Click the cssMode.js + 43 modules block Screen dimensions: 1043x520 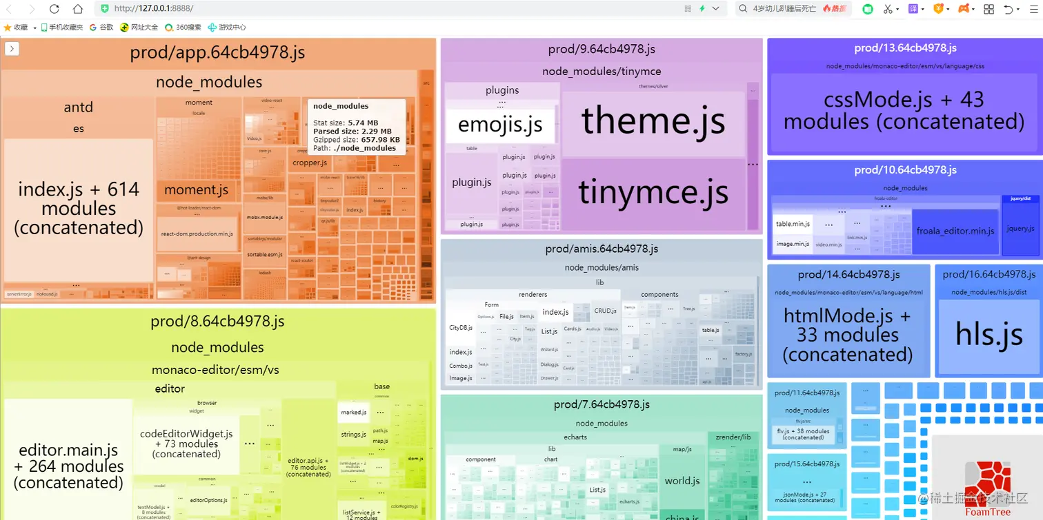(x=904, y=111)
